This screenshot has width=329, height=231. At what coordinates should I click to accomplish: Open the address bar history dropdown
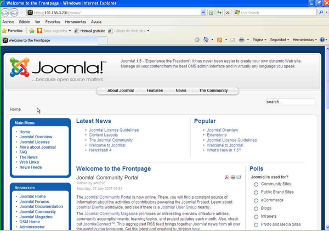click(x=203, y=13)
